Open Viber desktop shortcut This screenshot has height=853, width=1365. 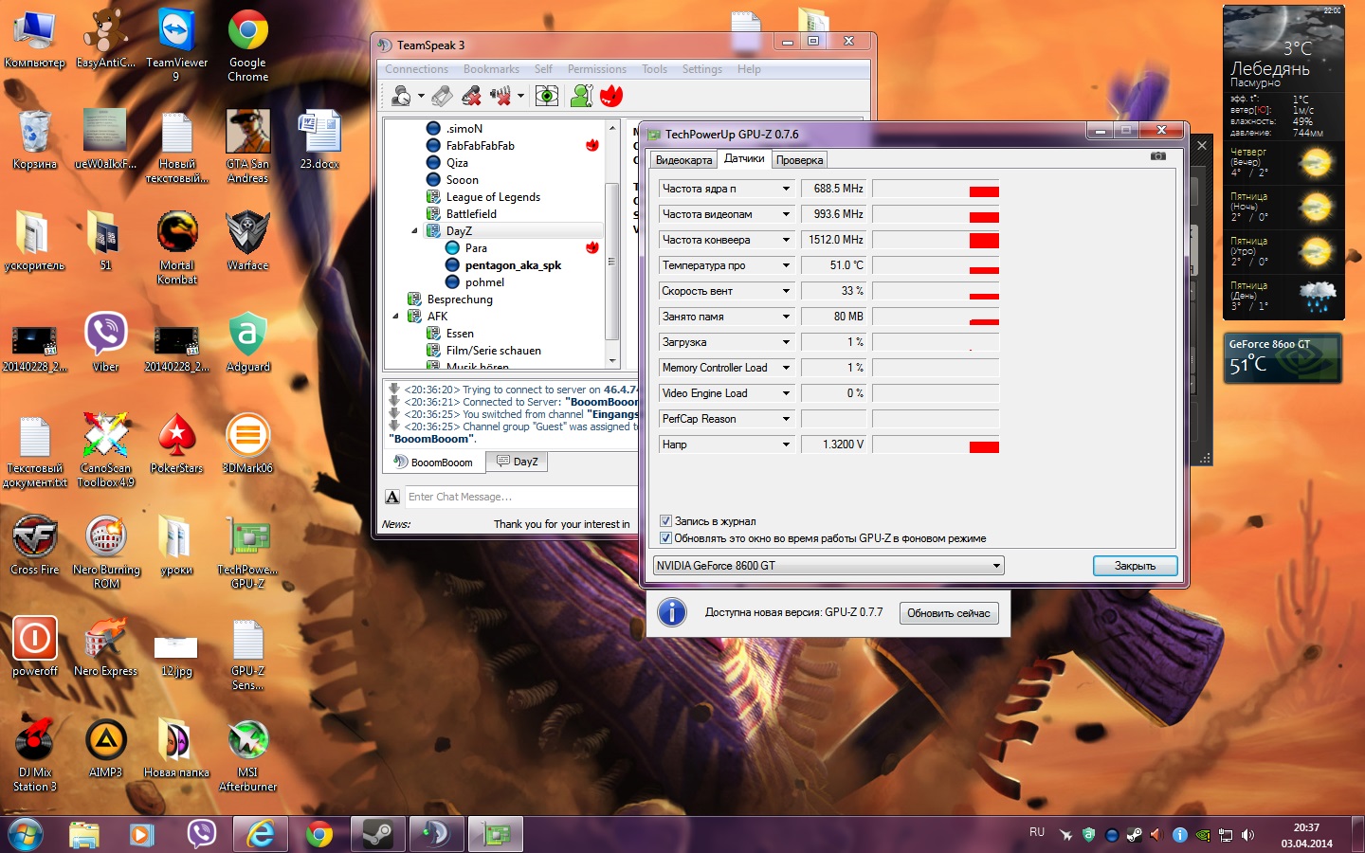(106, 342)
